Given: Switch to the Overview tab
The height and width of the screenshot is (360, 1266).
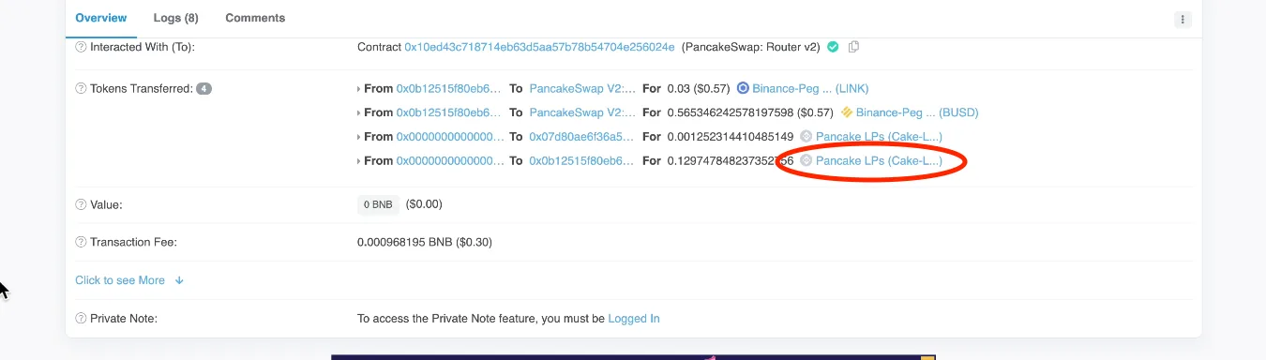Looking at the screenshot, I should tap(101, 18).
